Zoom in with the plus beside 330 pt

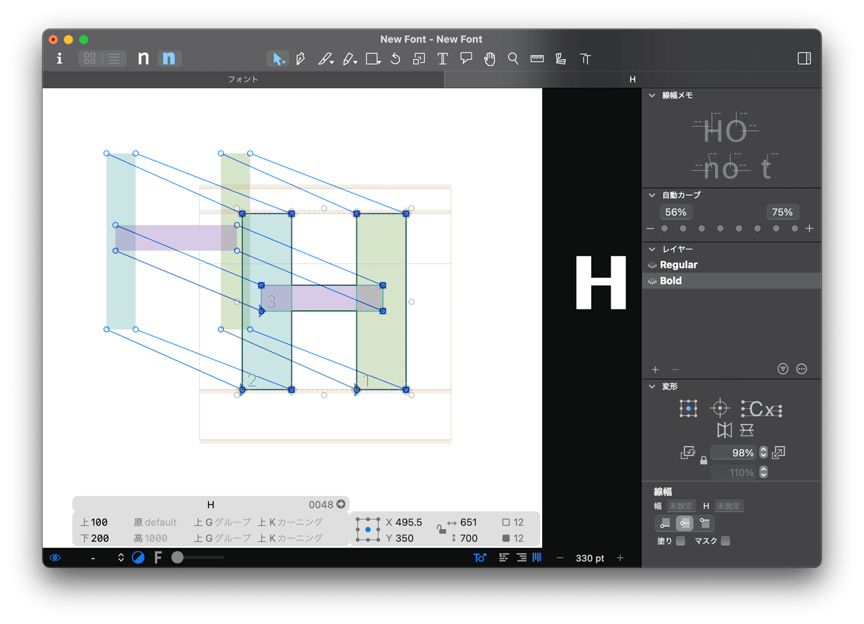click(x=620, y=558)
